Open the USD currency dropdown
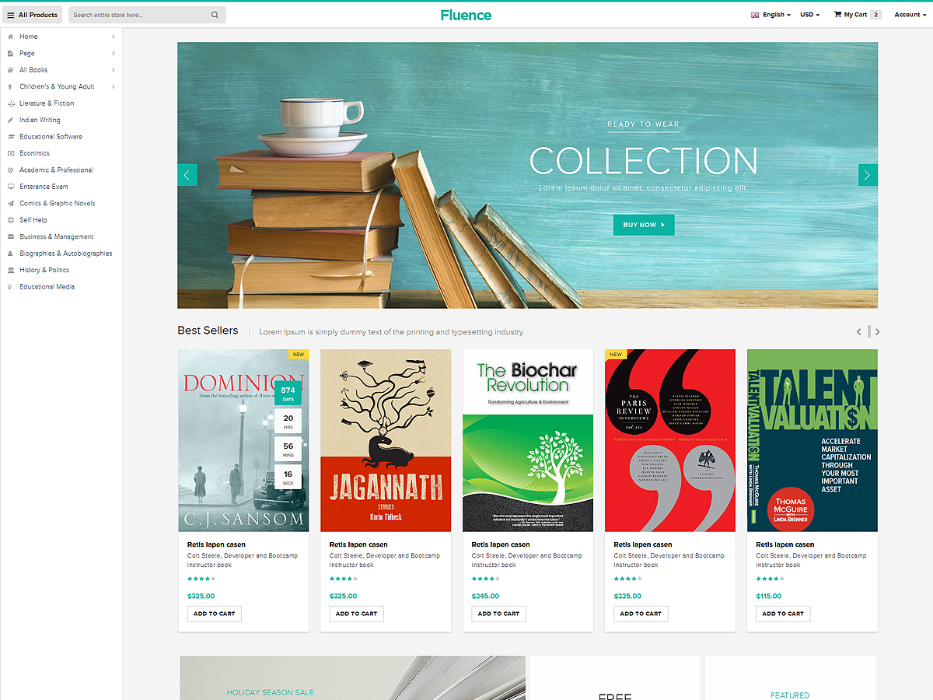 tap(810, 15)
